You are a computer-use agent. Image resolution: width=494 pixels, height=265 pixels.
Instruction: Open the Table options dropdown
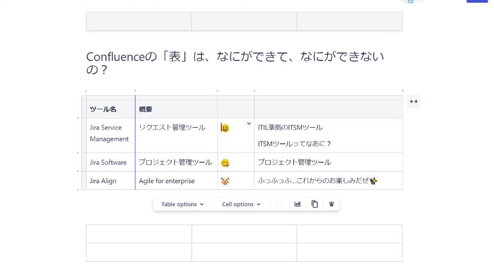(x=182, y=204)
